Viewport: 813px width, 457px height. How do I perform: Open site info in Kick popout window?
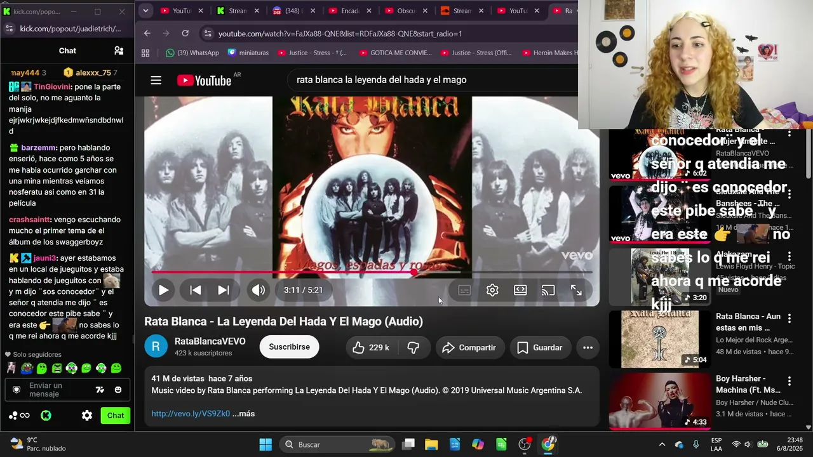[x=9, y=29]
